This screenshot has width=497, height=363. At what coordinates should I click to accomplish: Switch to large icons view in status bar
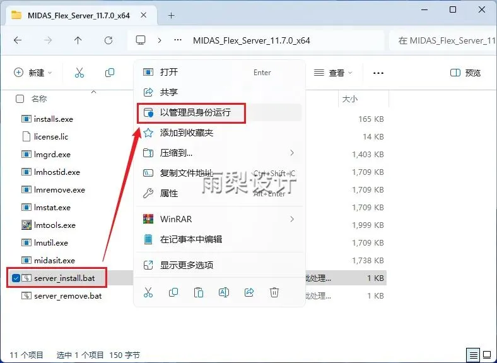487,355
